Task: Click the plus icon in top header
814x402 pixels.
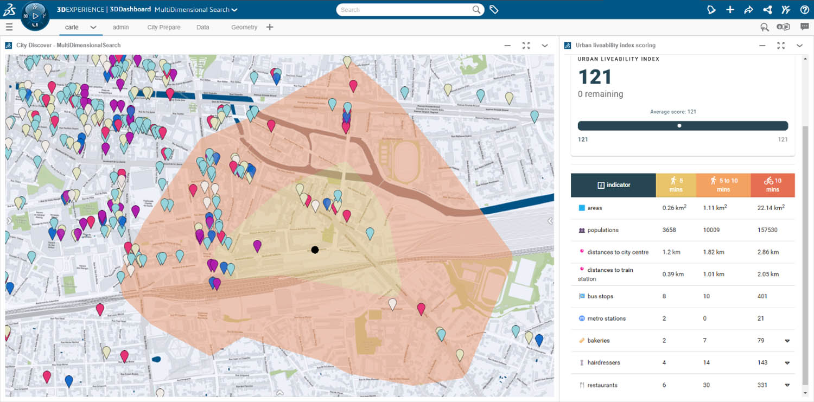Action: [x=730, y=10]
